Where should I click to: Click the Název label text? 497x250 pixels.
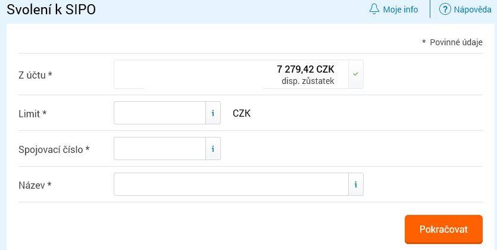[35, 185]
